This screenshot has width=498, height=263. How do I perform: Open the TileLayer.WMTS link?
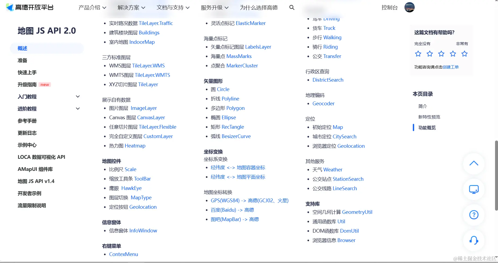(152, 75)
